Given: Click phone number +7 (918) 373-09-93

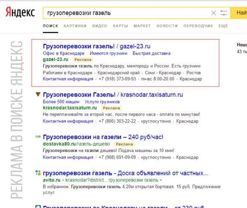Looking at the screenshot, I should [x=117, y=79].
